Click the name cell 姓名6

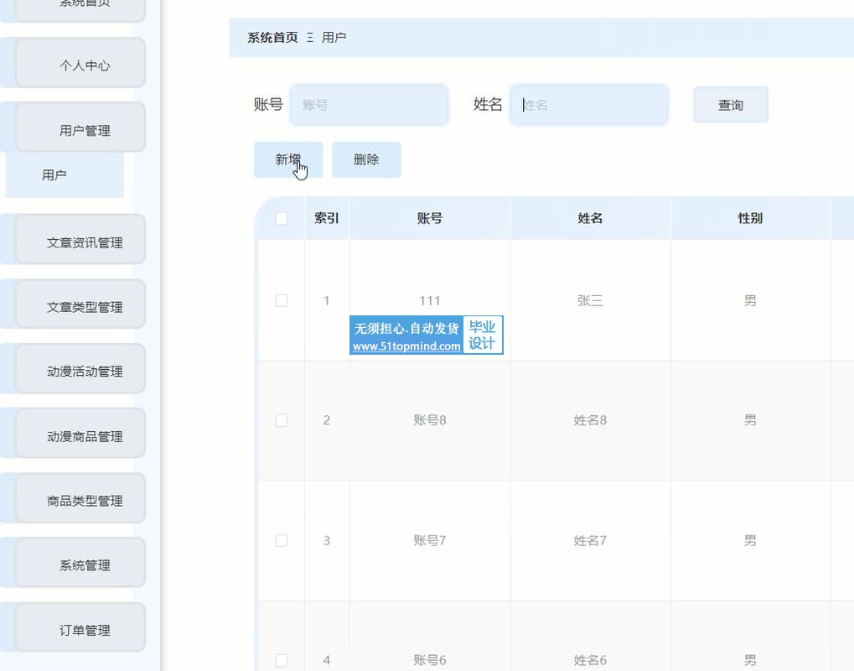point(590,660)
